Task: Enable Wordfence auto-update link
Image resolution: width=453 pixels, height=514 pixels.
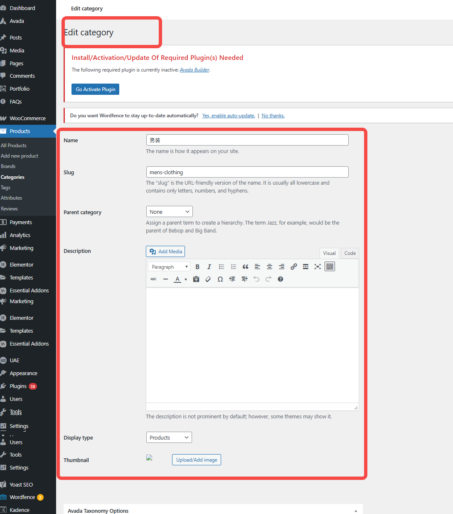Action: tap(229, 116)
